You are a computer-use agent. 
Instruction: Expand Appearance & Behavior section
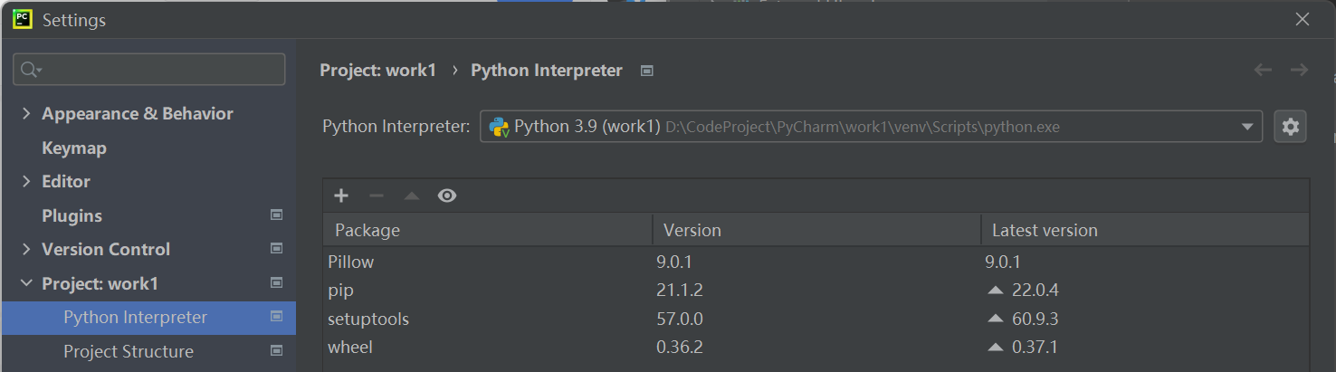25,113
